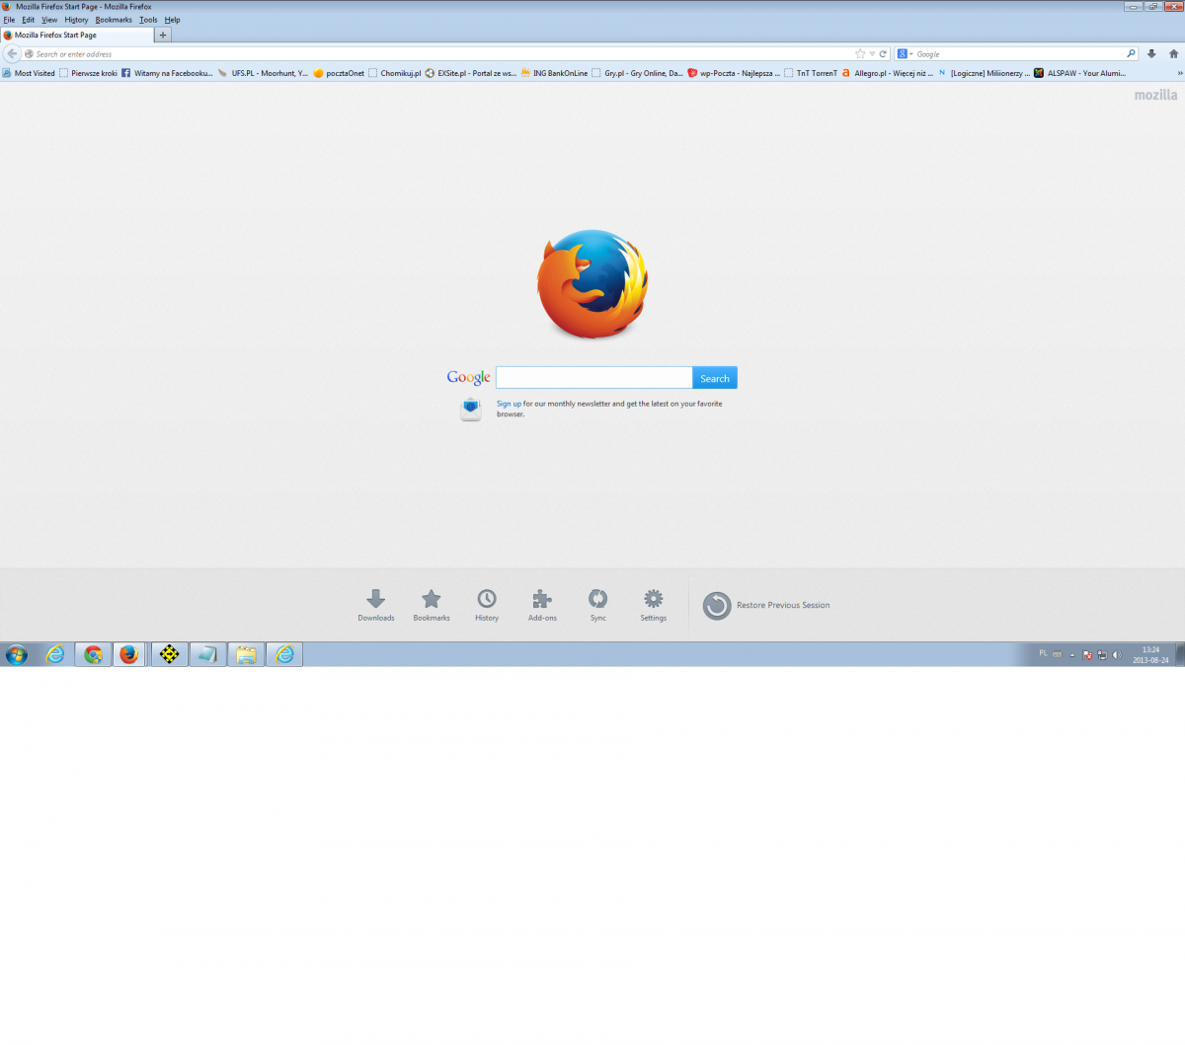This screenshot has width=1185, height=1045.
Task: Open the Bookmarks menu
Action: point(114,20)
